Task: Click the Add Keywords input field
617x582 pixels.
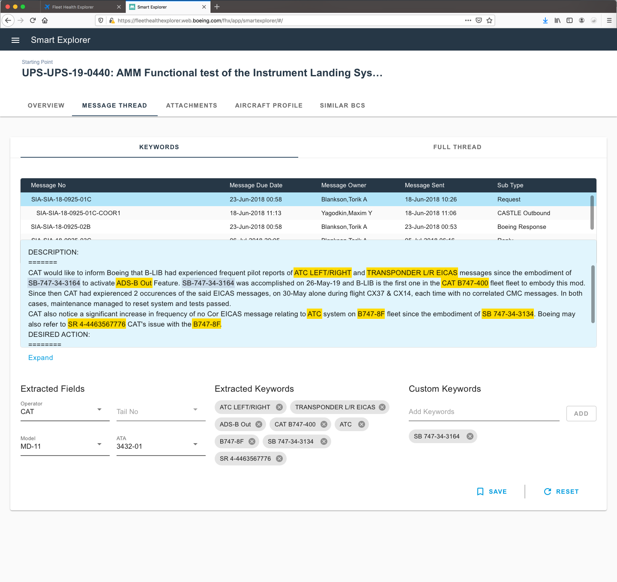Action: coord(484,412)
